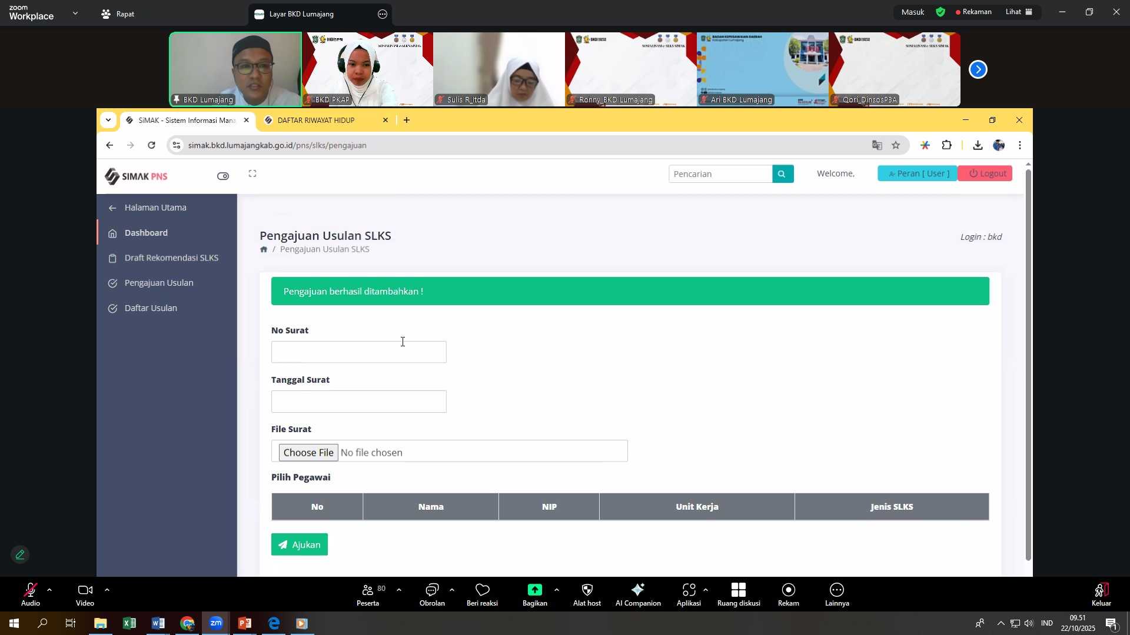This screenshot has height=635, width=1130.
Task: Toggle the SIMAK sidebar switch icon
Action: coord(223,176)
